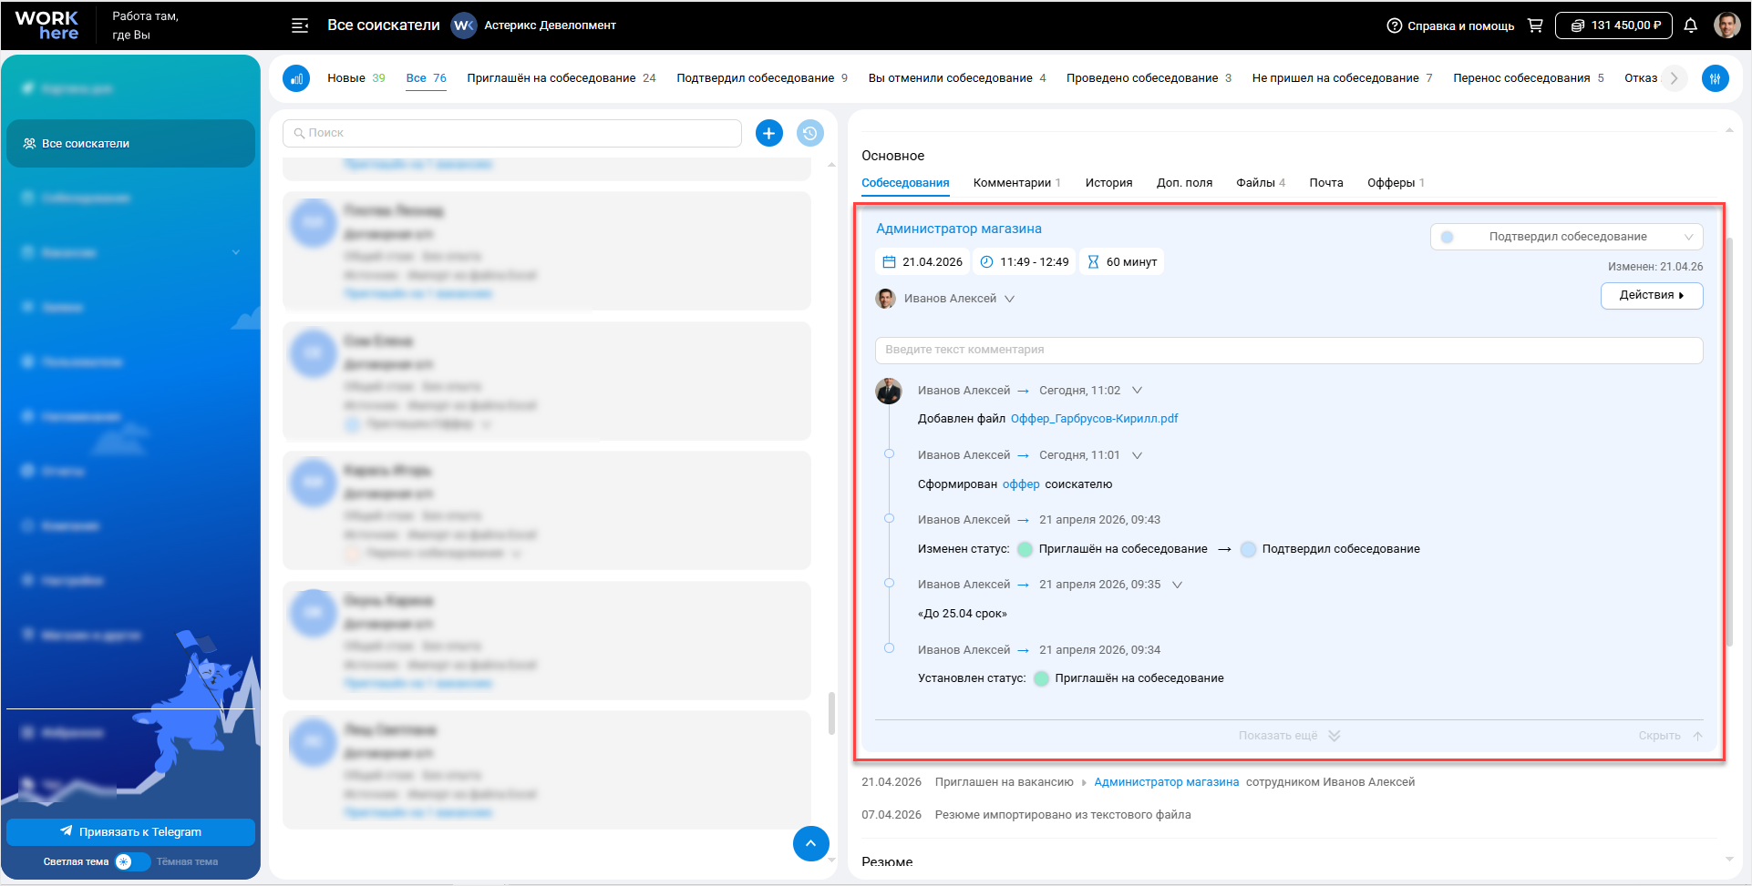Click the balance 131 450,00 ₽ button
The width and height of the screenshot is (1752, 886).
pos(1613,25)
